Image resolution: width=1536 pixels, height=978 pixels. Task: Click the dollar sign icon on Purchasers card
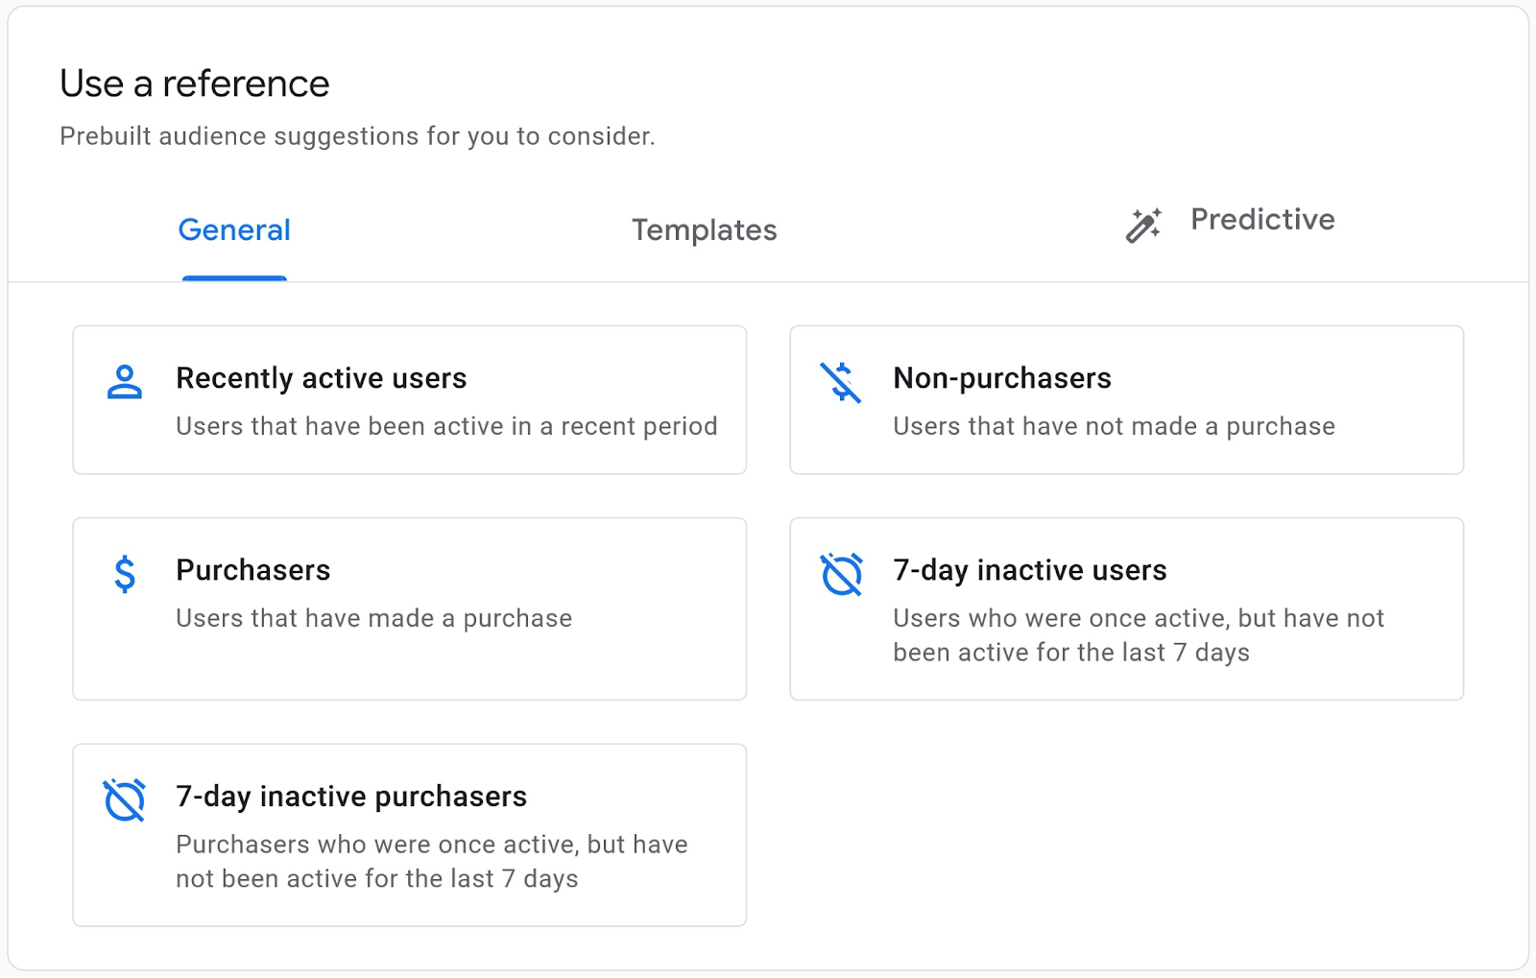coord(124,573)
